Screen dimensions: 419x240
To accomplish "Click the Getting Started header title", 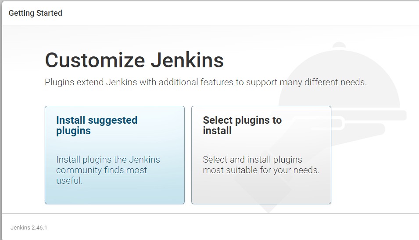I will 35,13.
